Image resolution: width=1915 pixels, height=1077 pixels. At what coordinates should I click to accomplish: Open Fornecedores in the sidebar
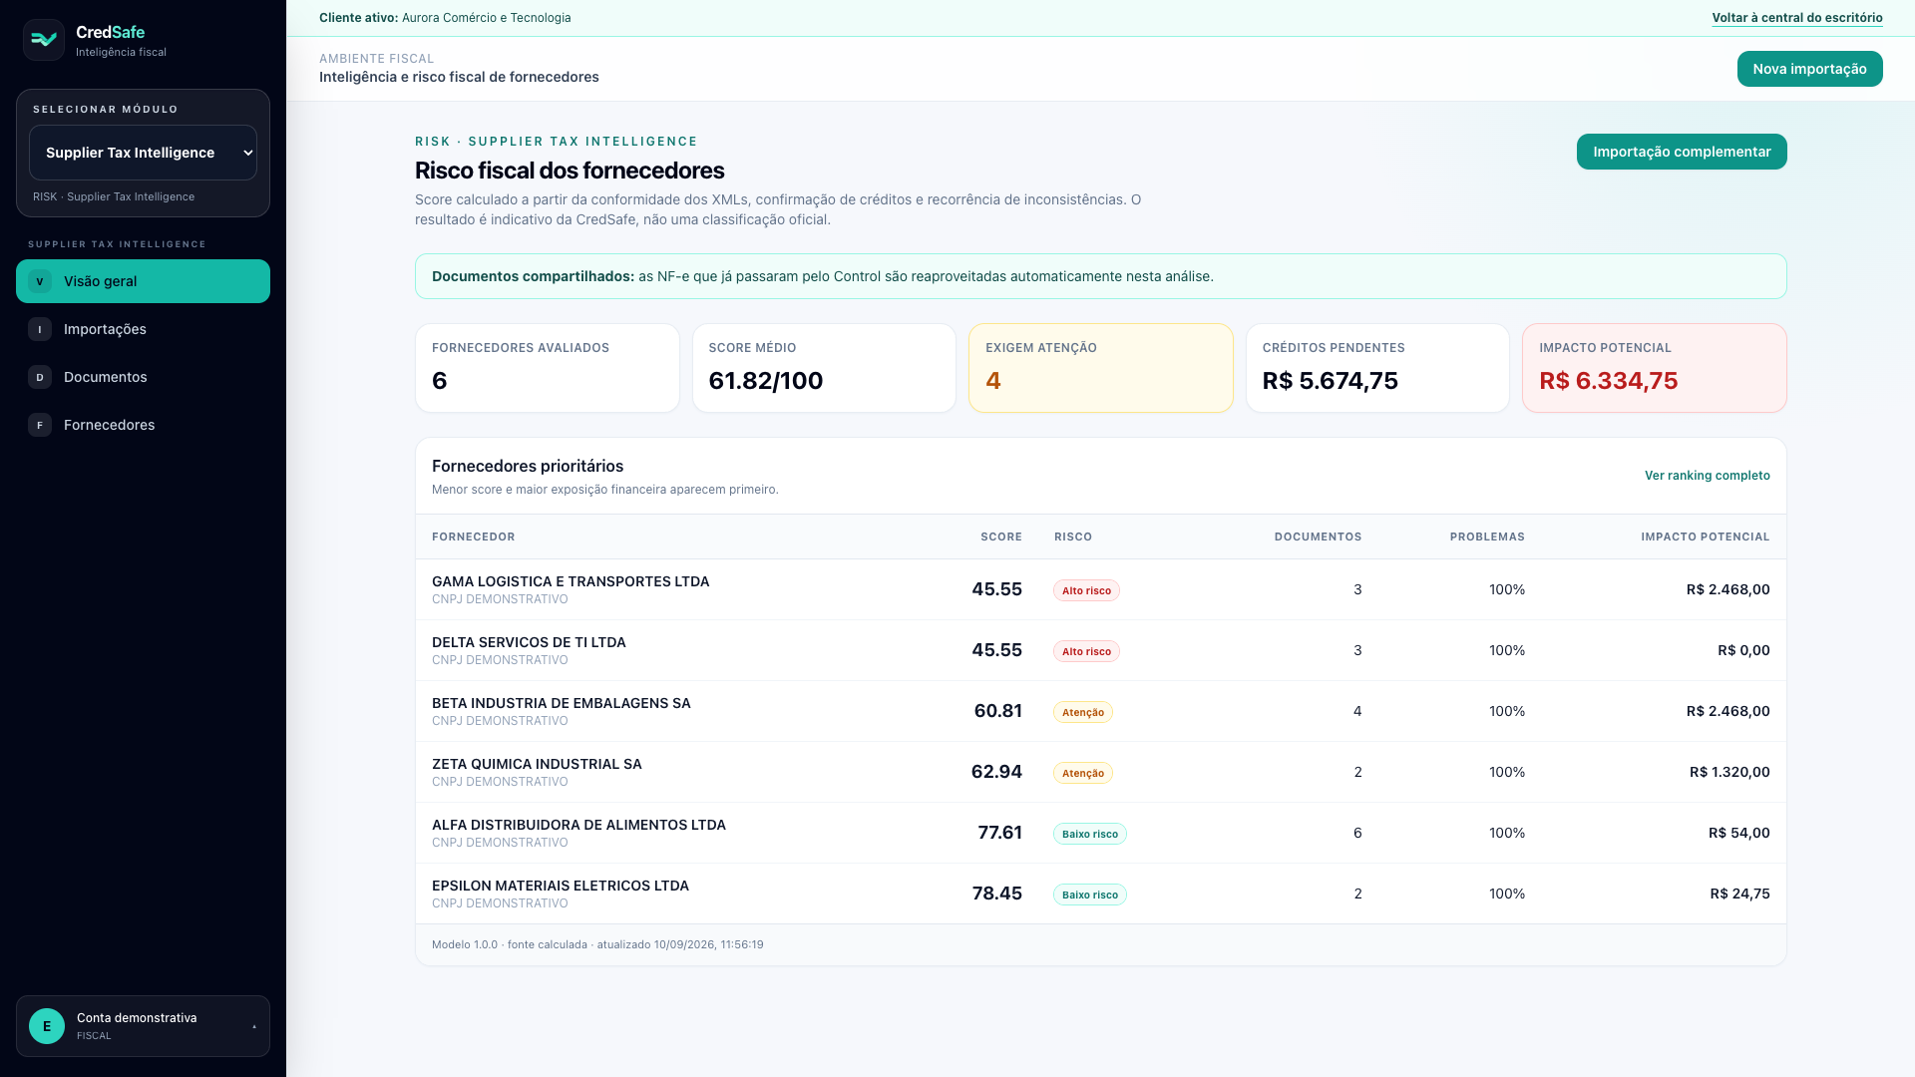pyautogui.click(x=143, y=425)
